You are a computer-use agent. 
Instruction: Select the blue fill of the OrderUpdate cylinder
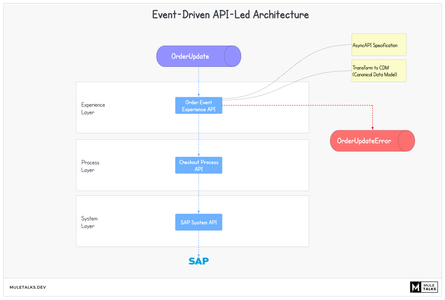coord(231,56)
